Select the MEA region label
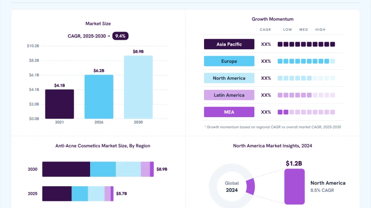This screenshot has width=371, height=208. (x=229, y=112)
